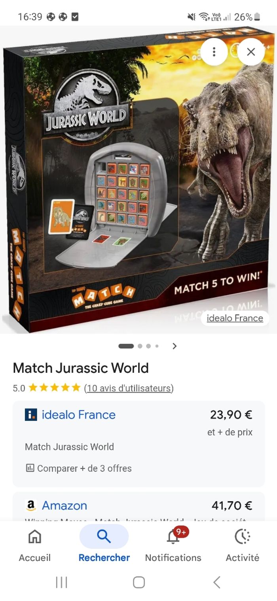Tap the Amazon logo icon
Viewport: 277px width, 601px height.
pos(31,506)
